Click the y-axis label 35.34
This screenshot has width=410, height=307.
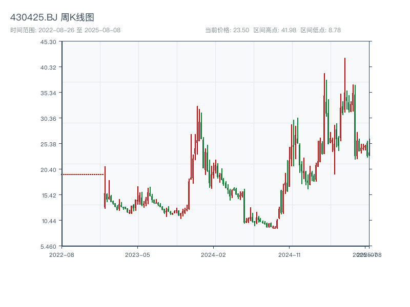click(48, 93)
